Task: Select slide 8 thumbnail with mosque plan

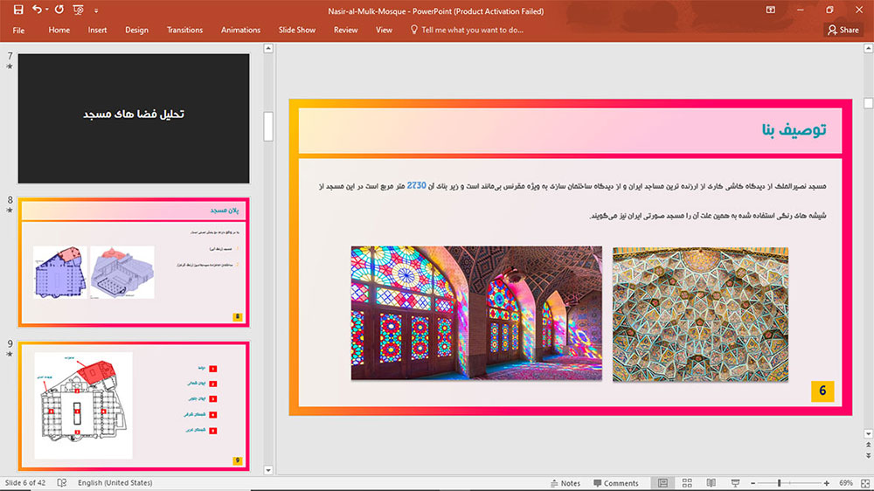Action: [x=134, y=262]
